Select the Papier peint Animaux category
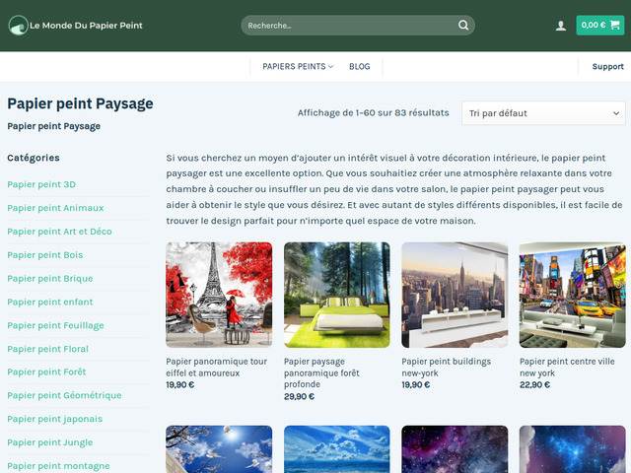 click(x=55, y=208)
